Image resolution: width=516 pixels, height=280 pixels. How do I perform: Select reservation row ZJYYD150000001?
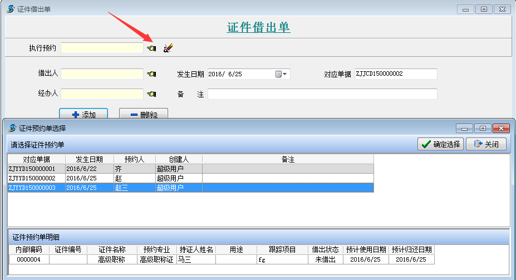pyautogui.click(x=32, y=169)
